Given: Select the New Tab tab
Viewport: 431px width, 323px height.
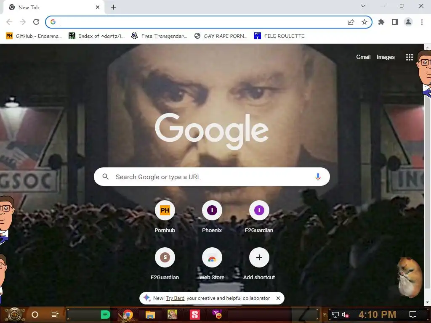Looking at the screenshot, I should pos(53,8).
